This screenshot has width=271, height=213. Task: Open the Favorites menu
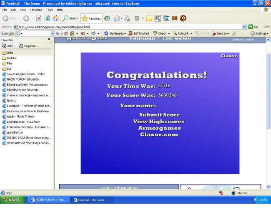pos(36,10)
